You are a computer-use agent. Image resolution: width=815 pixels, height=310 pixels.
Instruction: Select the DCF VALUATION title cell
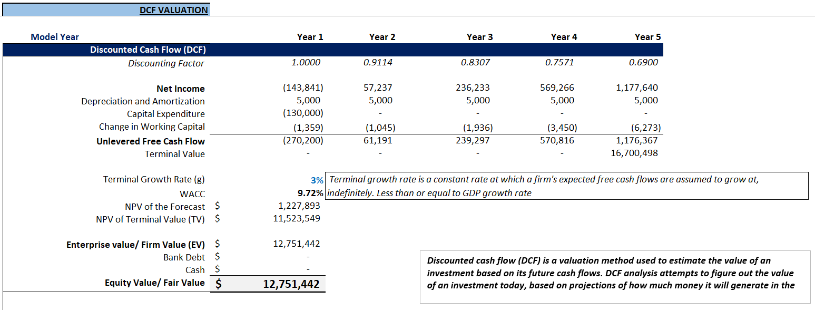point(173,10)
